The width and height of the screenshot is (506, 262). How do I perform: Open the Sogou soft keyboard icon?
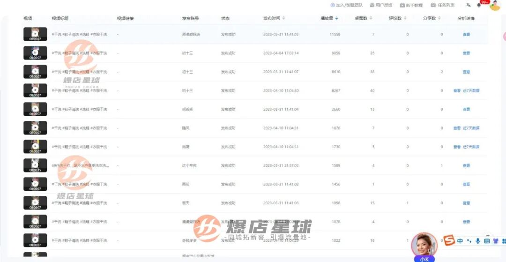(x=487, y=241)
